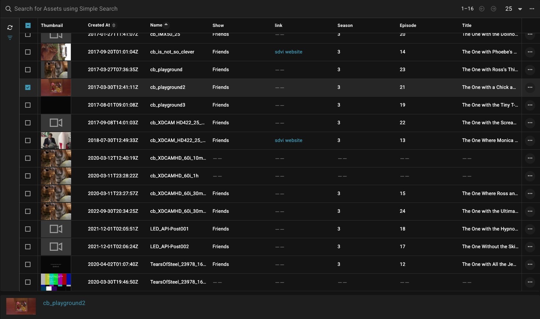Toggle the select-all header checkbox
This screenshot has width=540, height=319.
pos(28,25)
